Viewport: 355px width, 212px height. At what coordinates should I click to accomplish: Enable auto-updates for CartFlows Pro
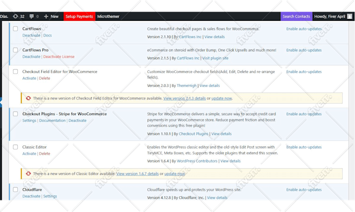click(x=304, y=50)
